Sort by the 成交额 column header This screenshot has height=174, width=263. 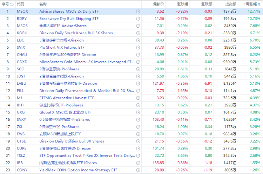pos(231,4)
